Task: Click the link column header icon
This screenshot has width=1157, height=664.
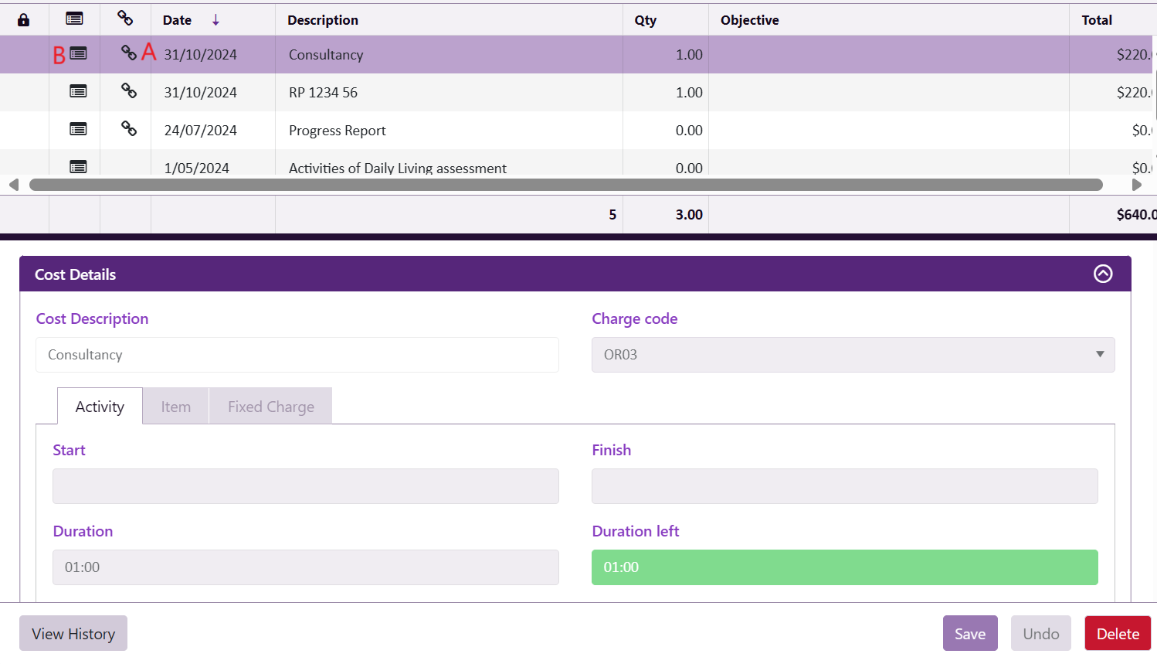Action: pos(125,19)
